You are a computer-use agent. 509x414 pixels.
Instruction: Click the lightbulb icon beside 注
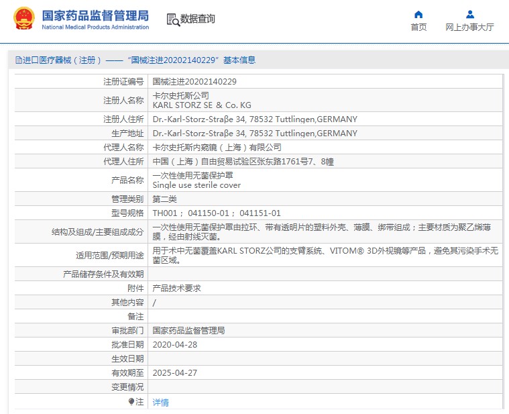pos(131,402)
